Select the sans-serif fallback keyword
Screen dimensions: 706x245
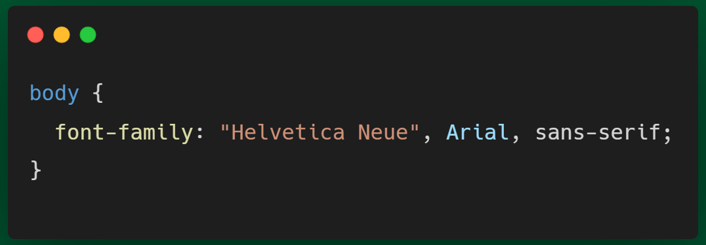(597, 132)
